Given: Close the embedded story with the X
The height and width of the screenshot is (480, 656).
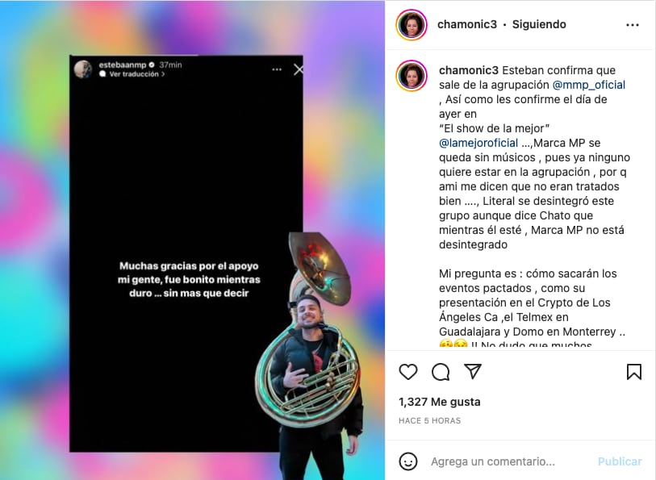Looking at the screenshot, I should [299, 69].
